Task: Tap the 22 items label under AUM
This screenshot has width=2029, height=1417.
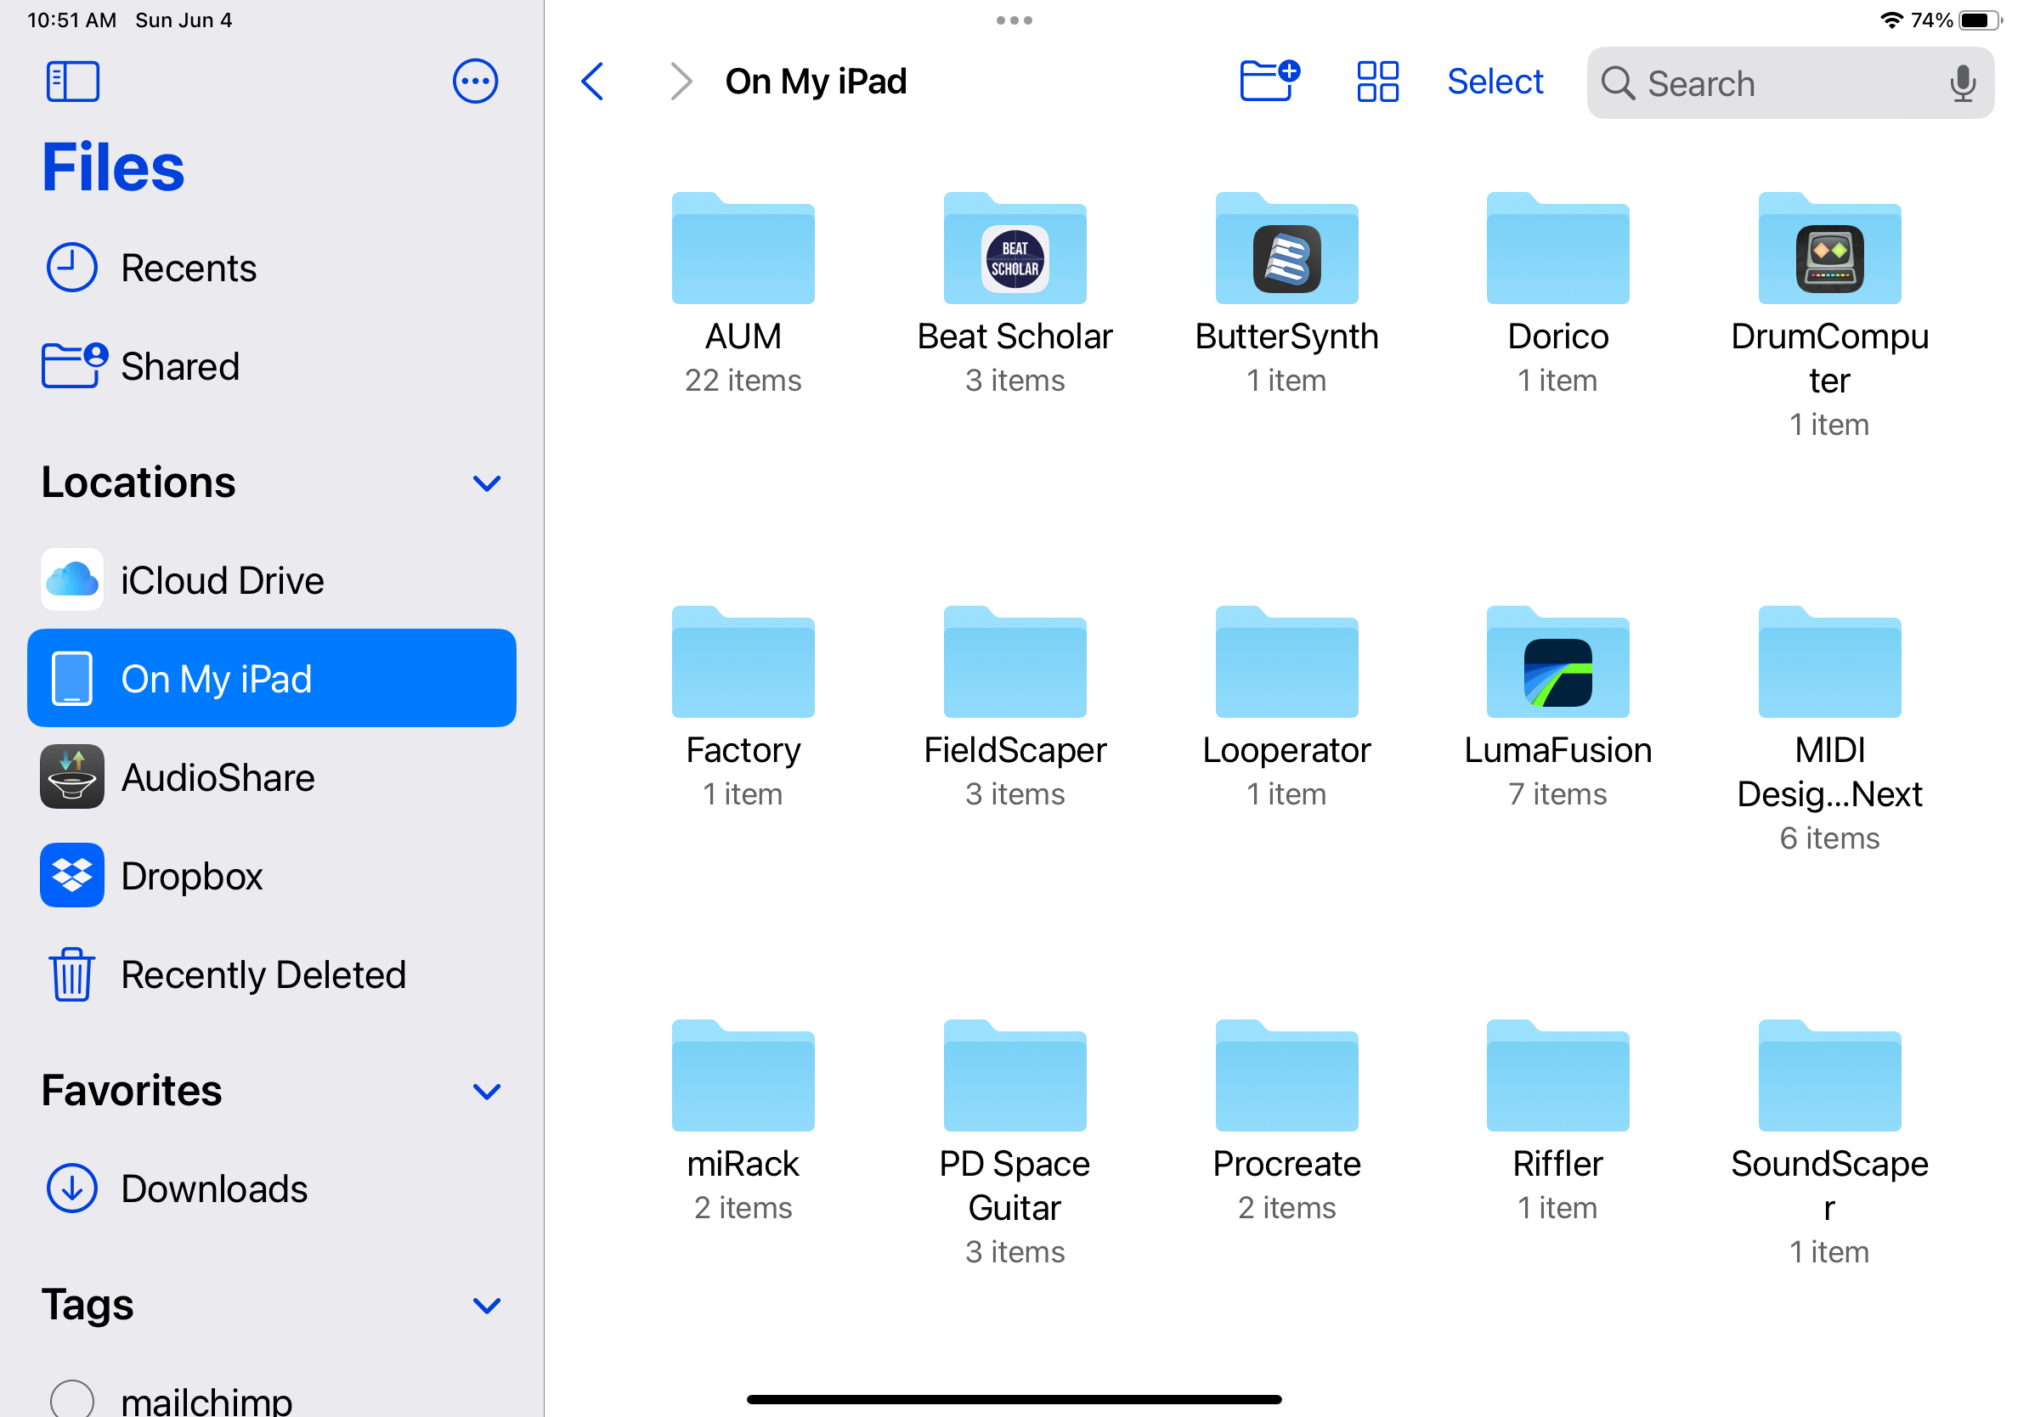Action: 743,381
